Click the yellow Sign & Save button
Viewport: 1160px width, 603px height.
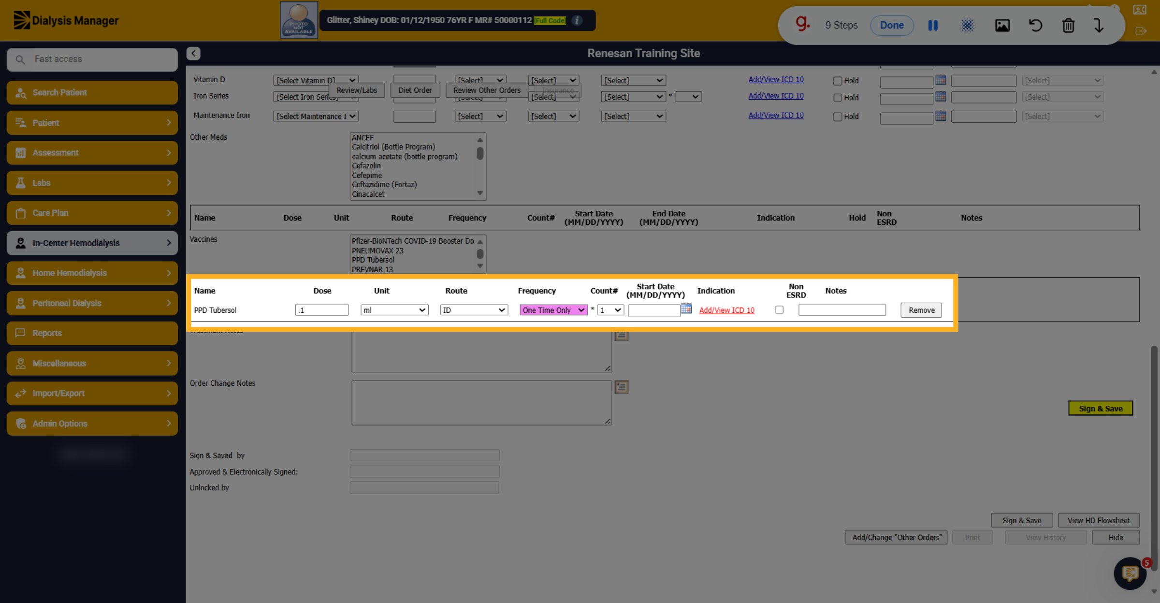tap(1101, 408)
